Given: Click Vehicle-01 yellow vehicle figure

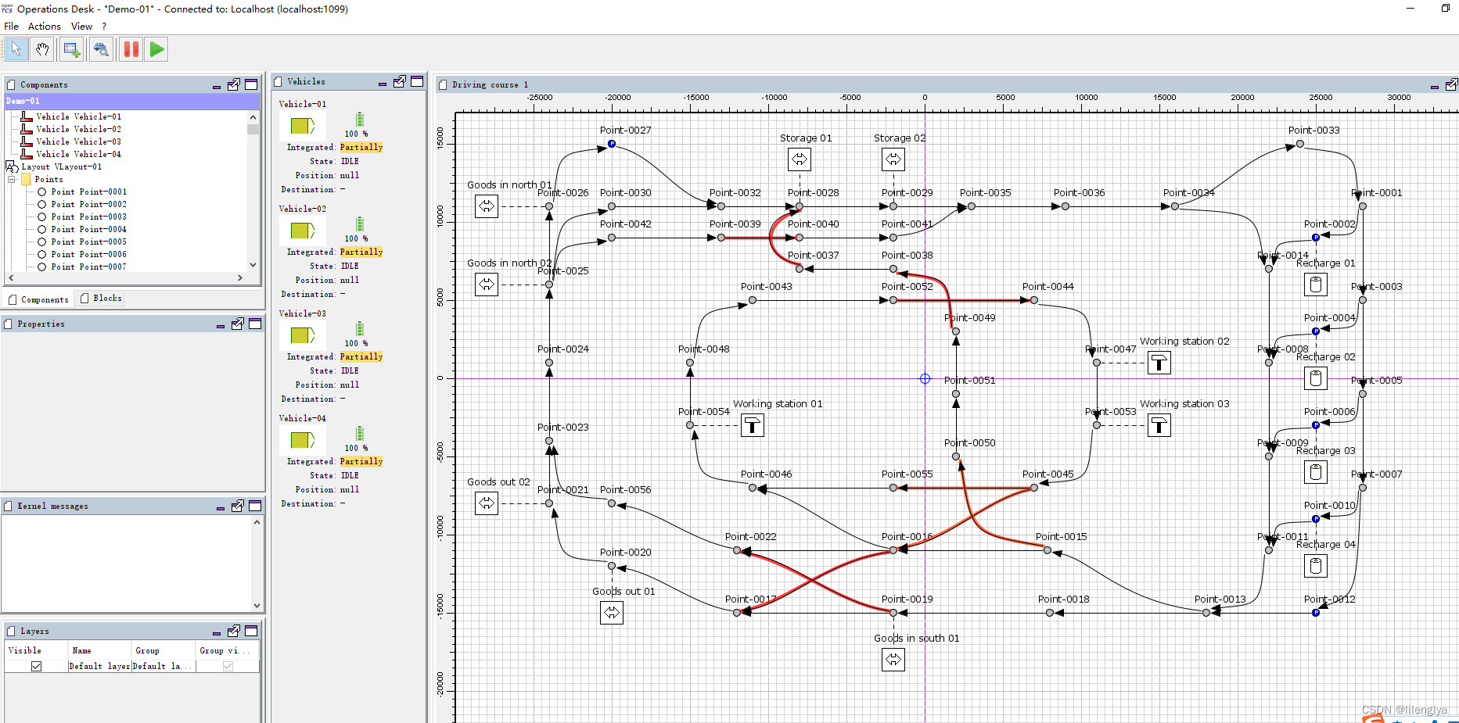Looking at the screenshot, I should (x=303, y=126).
